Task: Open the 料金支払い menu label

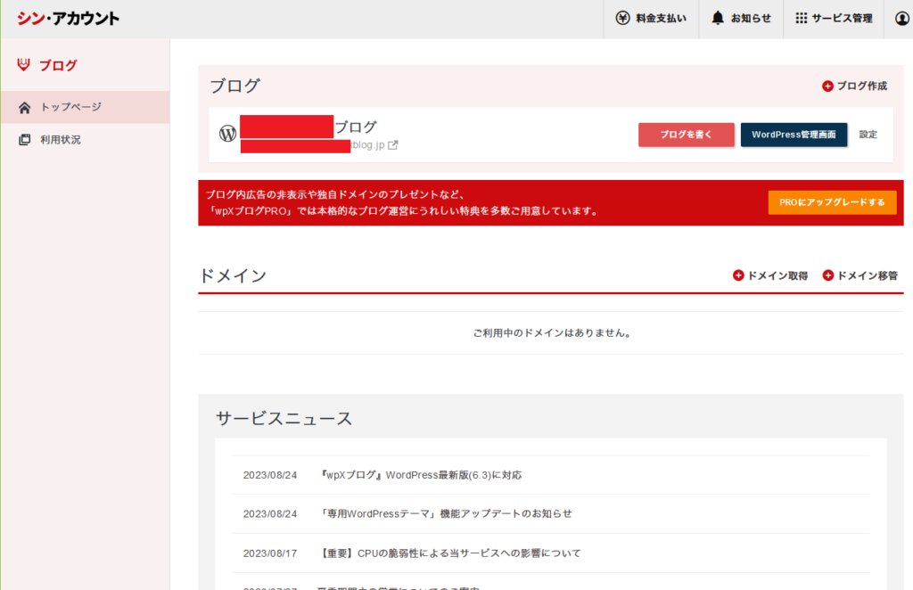Action: click(661, 18)
